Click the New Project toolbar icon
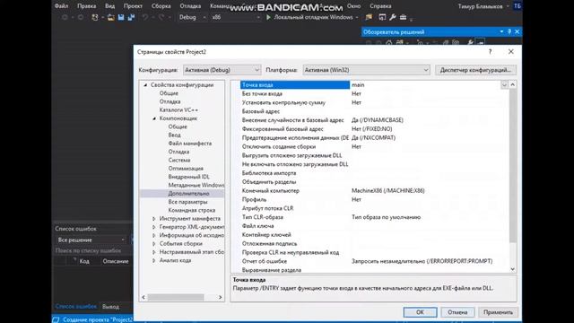Screen dimensions: 574x323 tap(95, 17)
